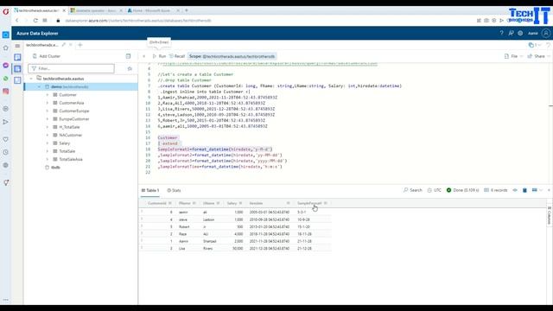553x311 pixels.
Task: Open WhatsApp in browser sidebar
Action: [6, 79]
